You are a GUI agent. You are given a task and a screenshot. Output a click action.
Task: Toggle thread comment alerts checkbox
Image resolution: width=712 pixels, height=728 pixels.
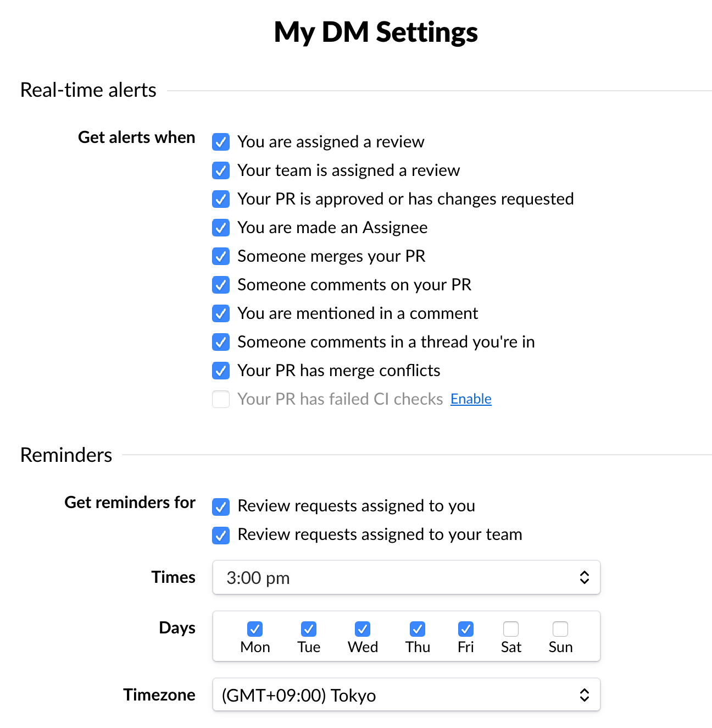[x=221, y=342]
